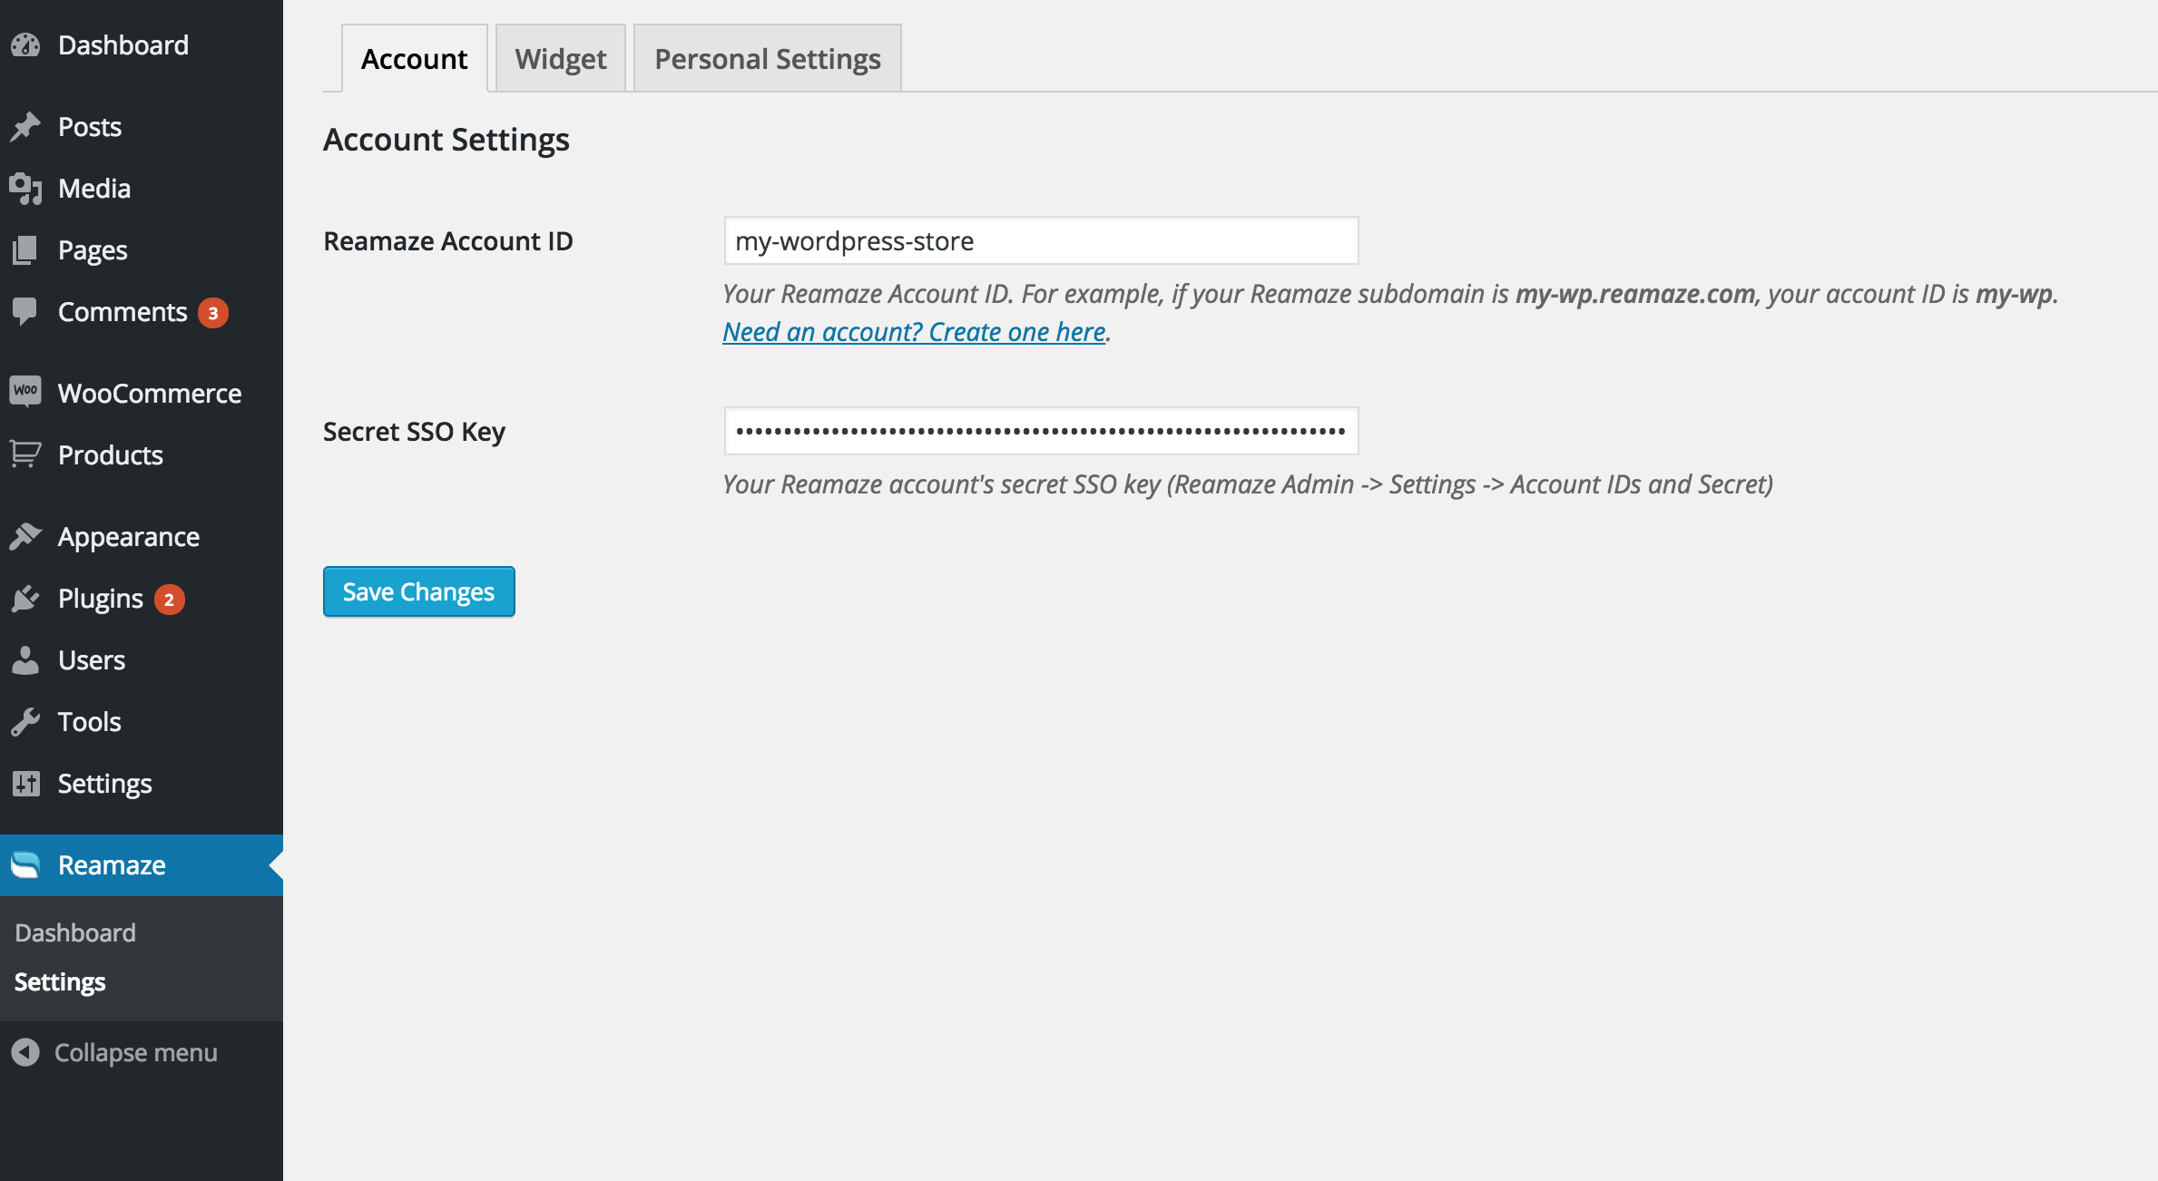Image resolution: width=2158 pixels, height=1181 pixels.
Task: Open Reamaze Dashboard submenu item
Action: tap(75, 932)
